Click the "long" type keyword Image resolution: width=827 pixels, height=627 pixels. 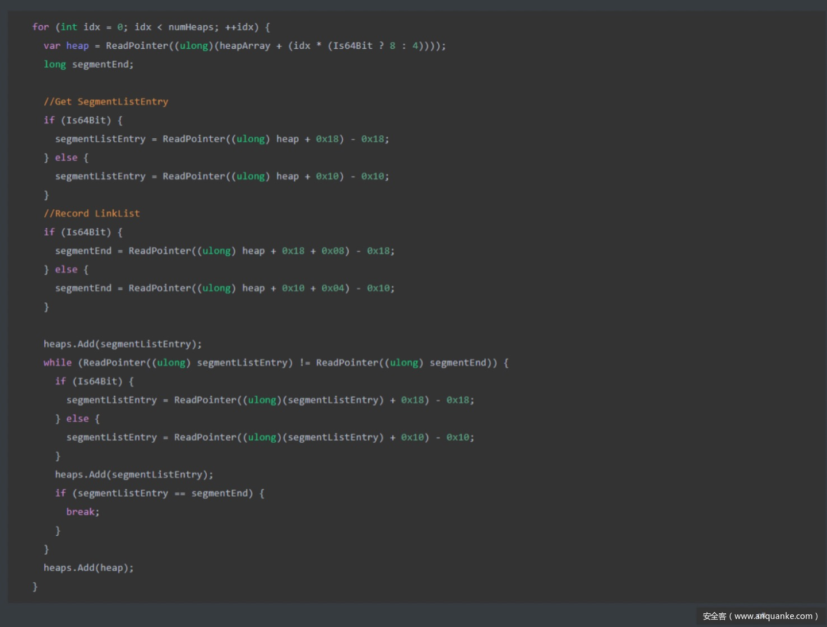[x=55, y=64]
